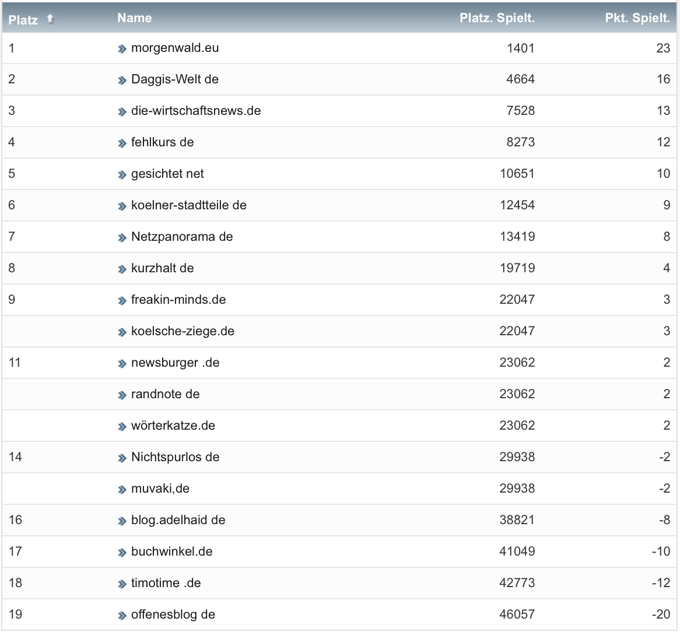Open the timotime .de link
Viewport: 680px width, 632px height.
pos(166,583)
